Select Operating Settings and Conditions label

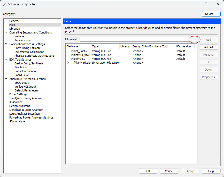click(x=30, y=32)
